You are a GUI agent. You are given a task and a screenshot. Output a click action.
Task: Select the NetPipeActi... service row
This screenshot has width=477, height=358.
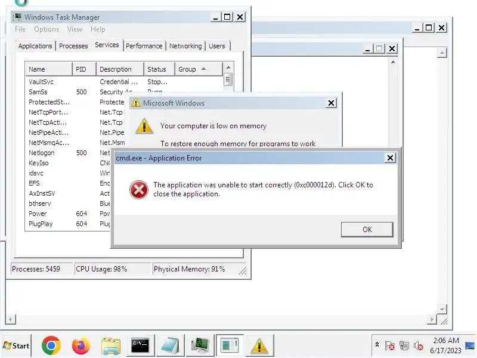(x=76, y=132)
